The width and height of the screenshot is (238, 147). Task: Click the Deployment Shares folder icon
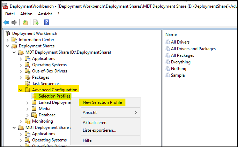click(14, 46)
